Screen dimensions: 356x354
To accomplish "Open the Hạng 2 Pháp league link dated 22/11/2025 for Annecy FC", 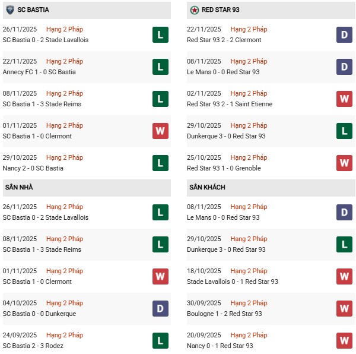I will [x=65, y=61].
